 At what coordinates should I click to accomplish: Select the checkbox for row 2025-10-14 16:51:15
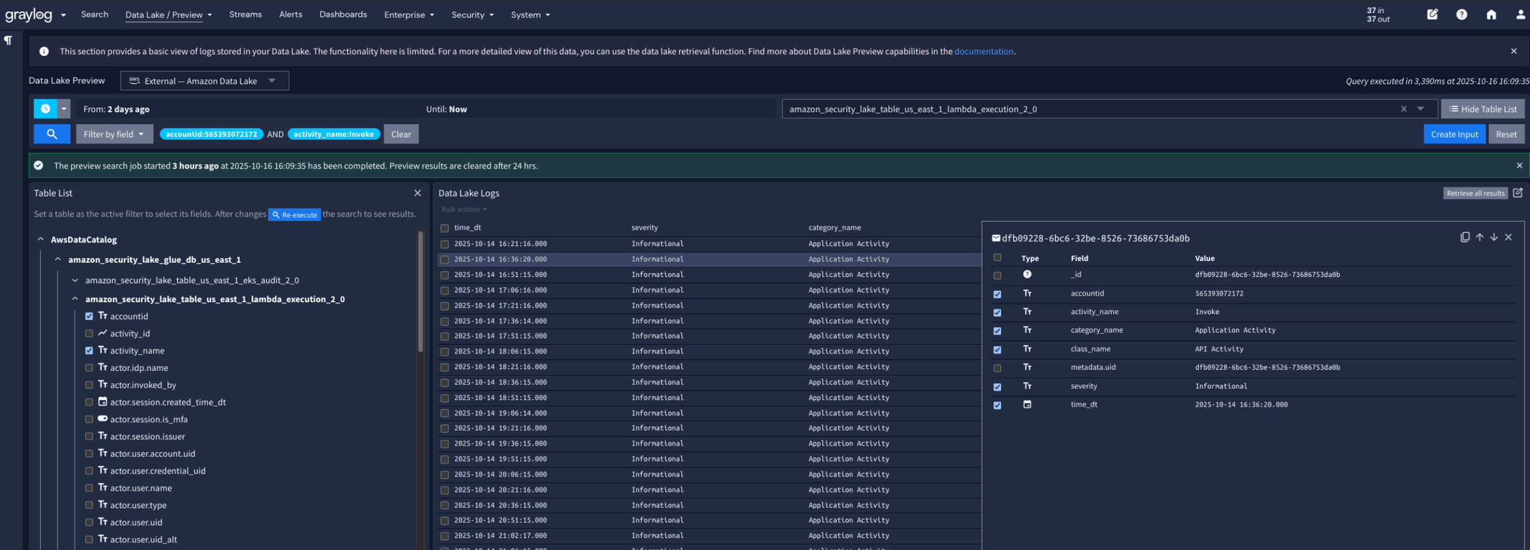[x=445, y=275]
